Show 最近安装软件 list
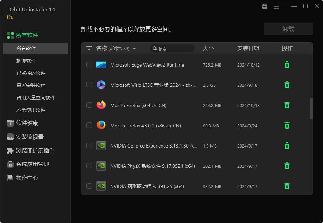Screen dimensions: 323x223 [x=31, y=85]
